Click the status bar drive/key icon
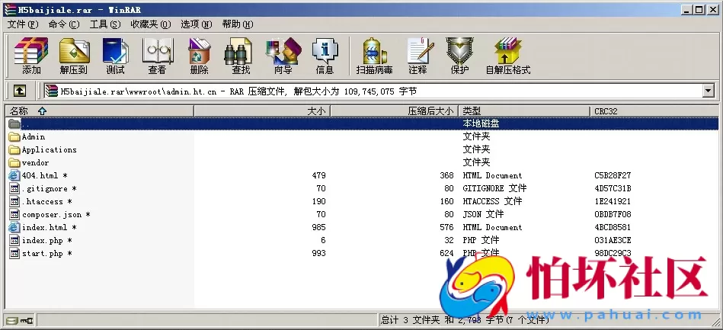Screen dimensions: 723x330 20,320
